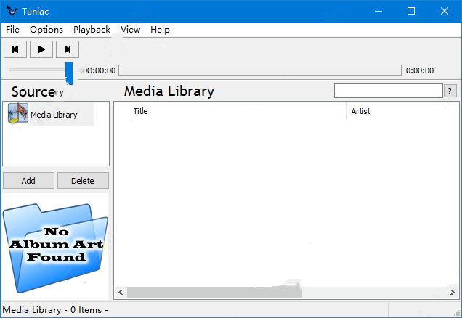Open the Help menu

pyautogui.click(x=160, y=30)
